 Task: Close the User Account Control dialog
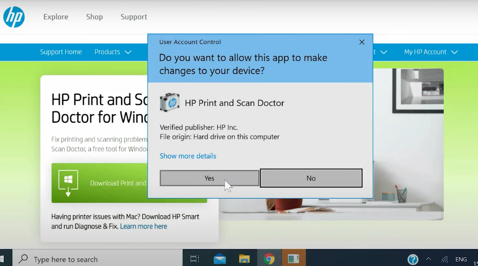point(362,42)
